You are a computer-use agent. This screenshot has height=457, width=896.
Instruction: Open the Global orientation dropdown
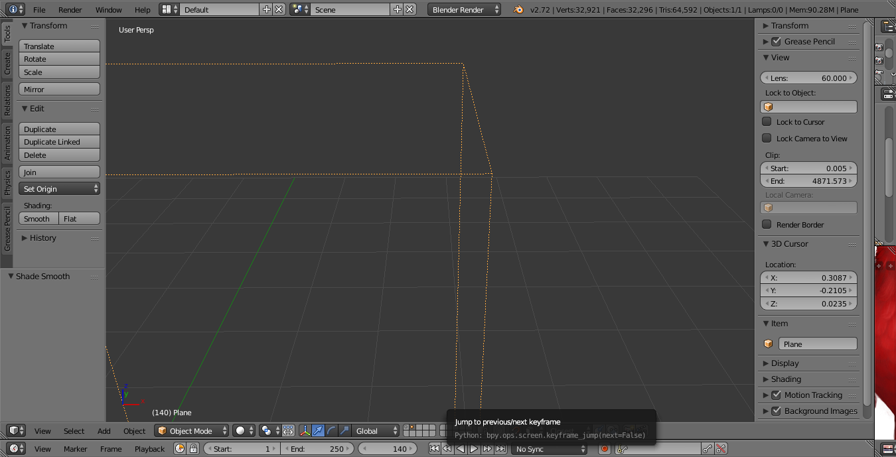376,430
